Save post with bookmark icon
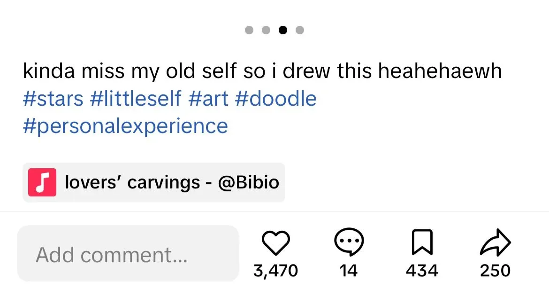Viewport: 549px width, 304px height. 422,243
